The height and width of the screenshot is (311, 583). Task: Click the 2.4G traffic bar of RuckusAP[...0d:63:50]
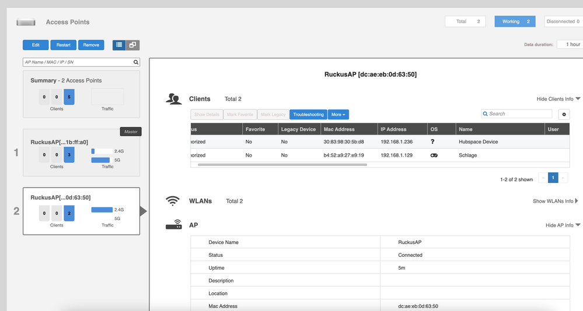pos(102,210)
